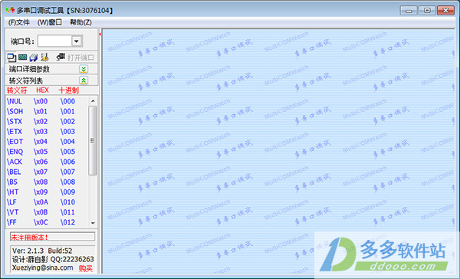Select the \BEL escape entry
This screenshot has width=460, height=279.
[14, 172]
